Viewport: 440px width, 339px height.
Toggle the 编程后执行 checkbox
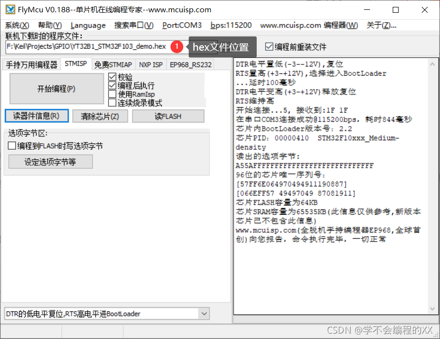pos(112,86)
